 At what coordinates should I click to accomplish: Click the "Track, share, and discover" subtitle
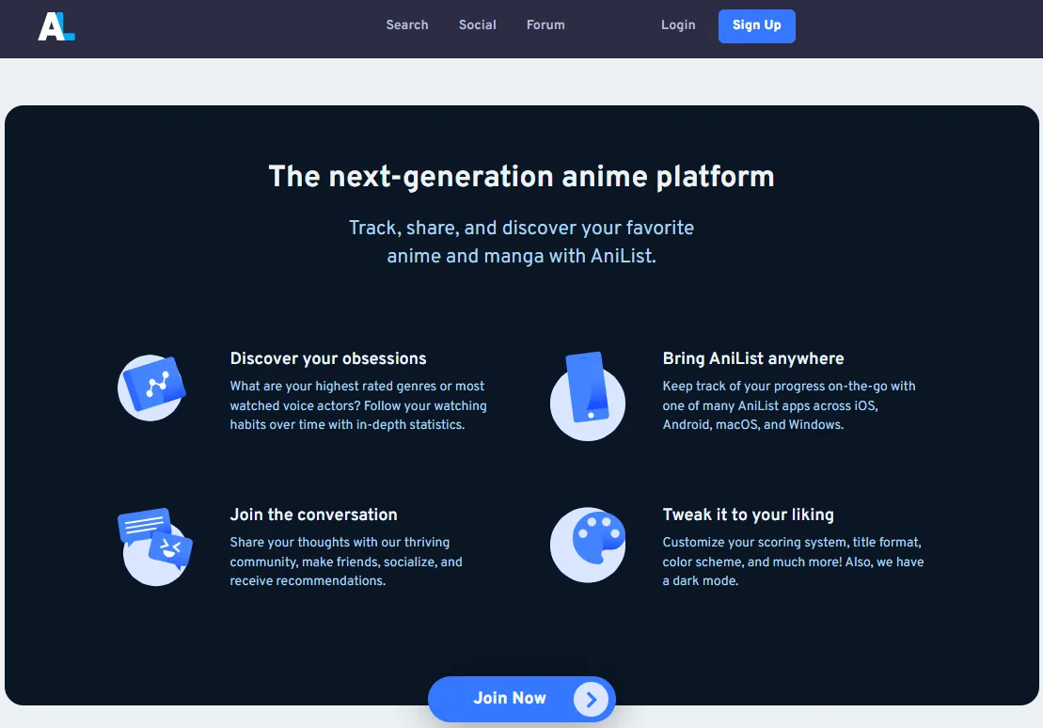click(x=521, y=242)
